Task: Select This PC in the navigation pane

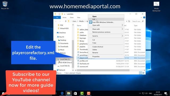Action: point(62,37)
